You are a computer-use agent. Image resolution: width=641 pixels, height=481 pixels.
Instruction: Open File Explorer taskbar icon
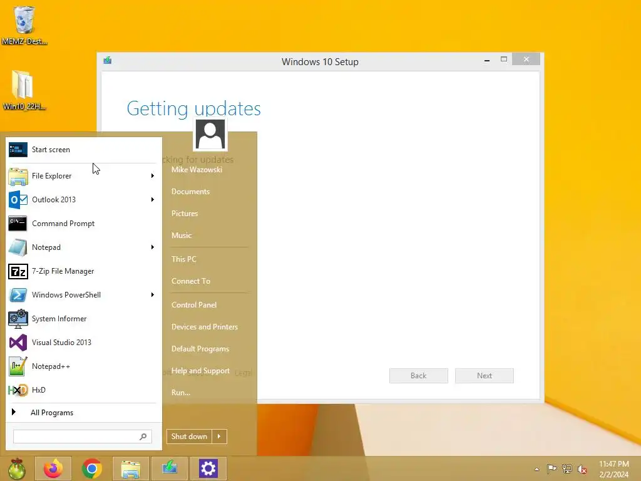131,468
